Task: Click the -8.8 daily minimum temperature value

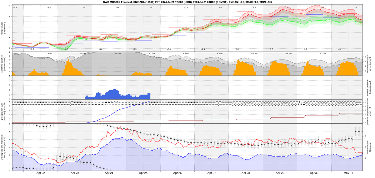Action: tap(66, 49)
